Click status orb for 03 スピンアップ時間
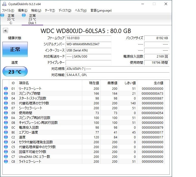The image size is (196, 177). pyautogui.click(x=6, y=93)
